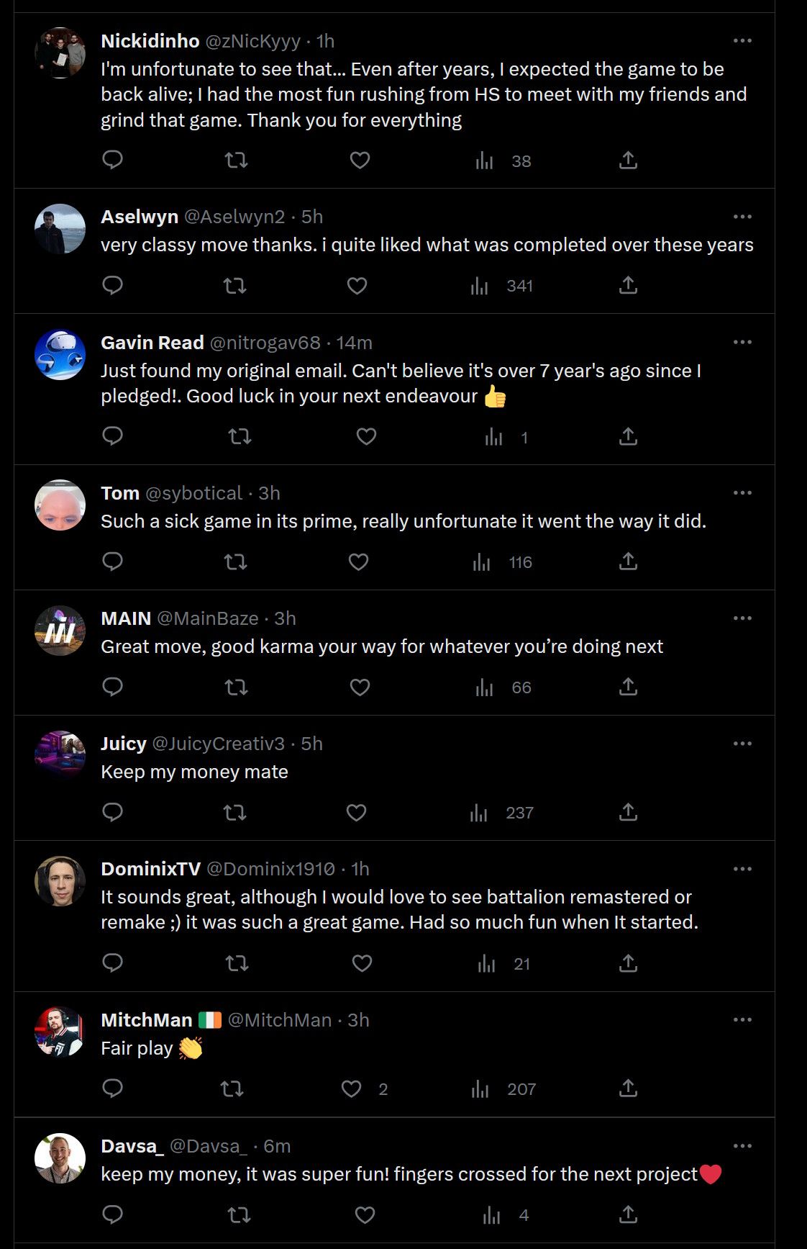View analytics on MAIN's tweet
The width and height of the screenshot is (807, 1249).
(484, 687)
